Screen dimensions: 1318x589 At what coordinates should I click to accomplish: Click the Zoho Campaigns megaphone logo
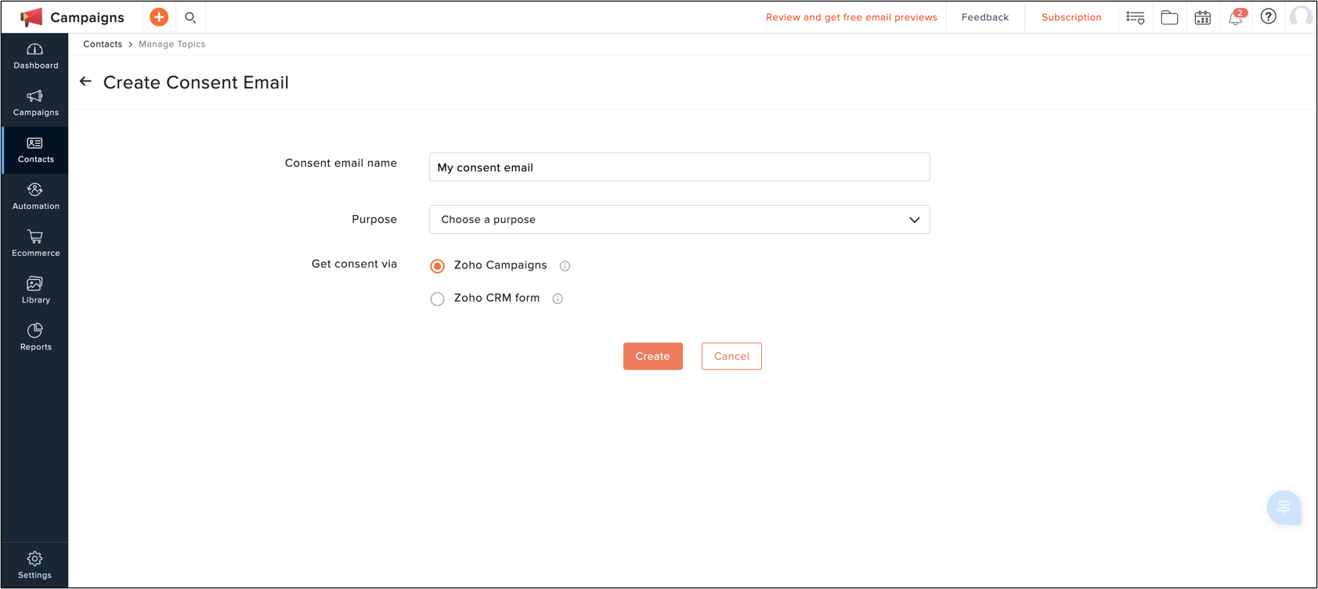pos(31,17)
